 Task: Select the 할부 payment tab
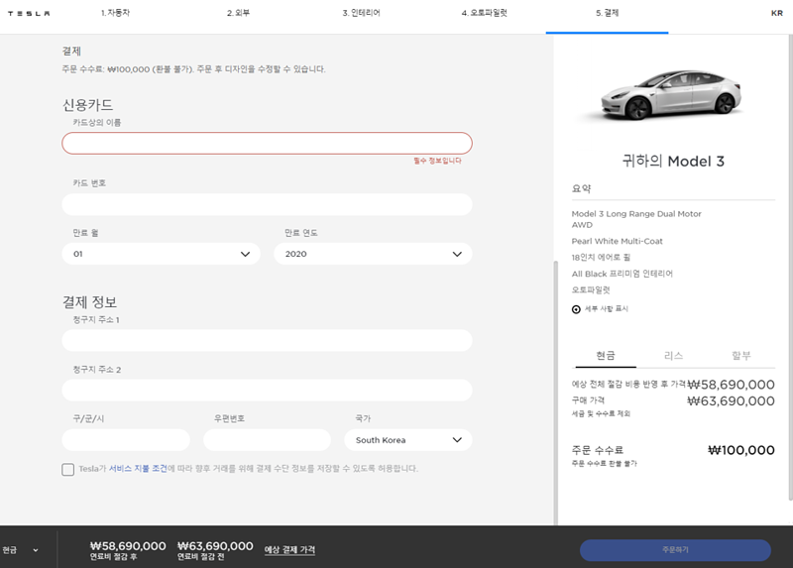[x=740, y=356]
